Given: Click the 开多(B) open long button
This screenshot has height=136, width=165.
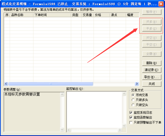Looking at the screenshot, I should point(152,22).
